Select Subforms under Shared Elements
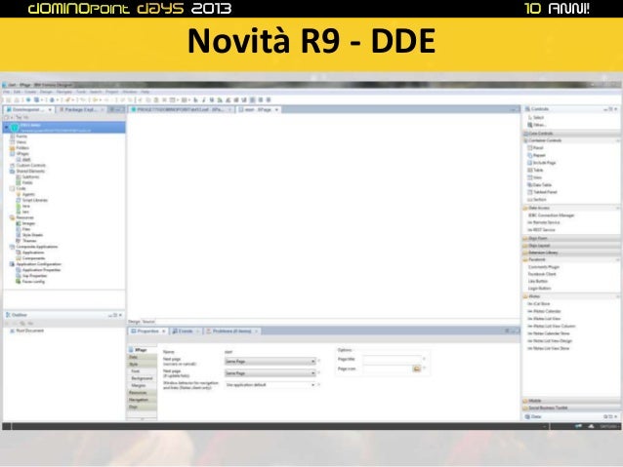The image size is (623, 467). (30, 177)
